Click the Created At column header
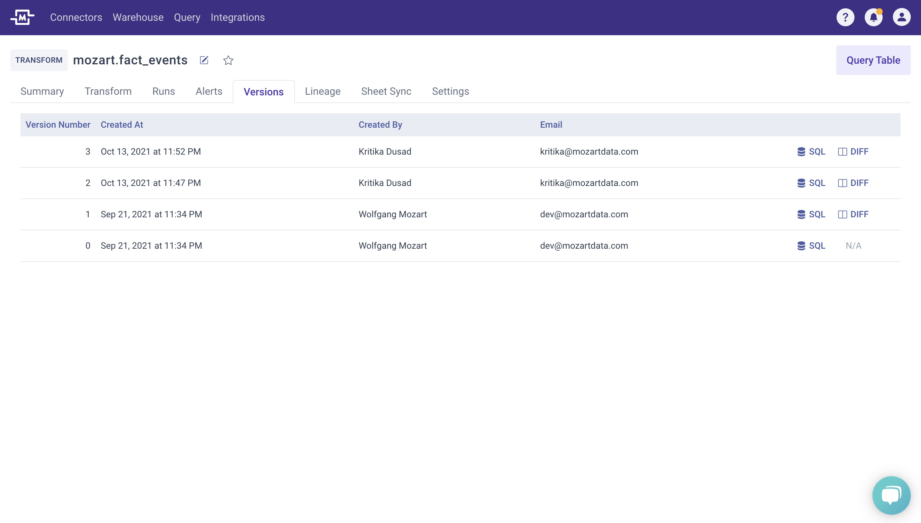This screenshot has width=921, height=523. tap(122, 125)
